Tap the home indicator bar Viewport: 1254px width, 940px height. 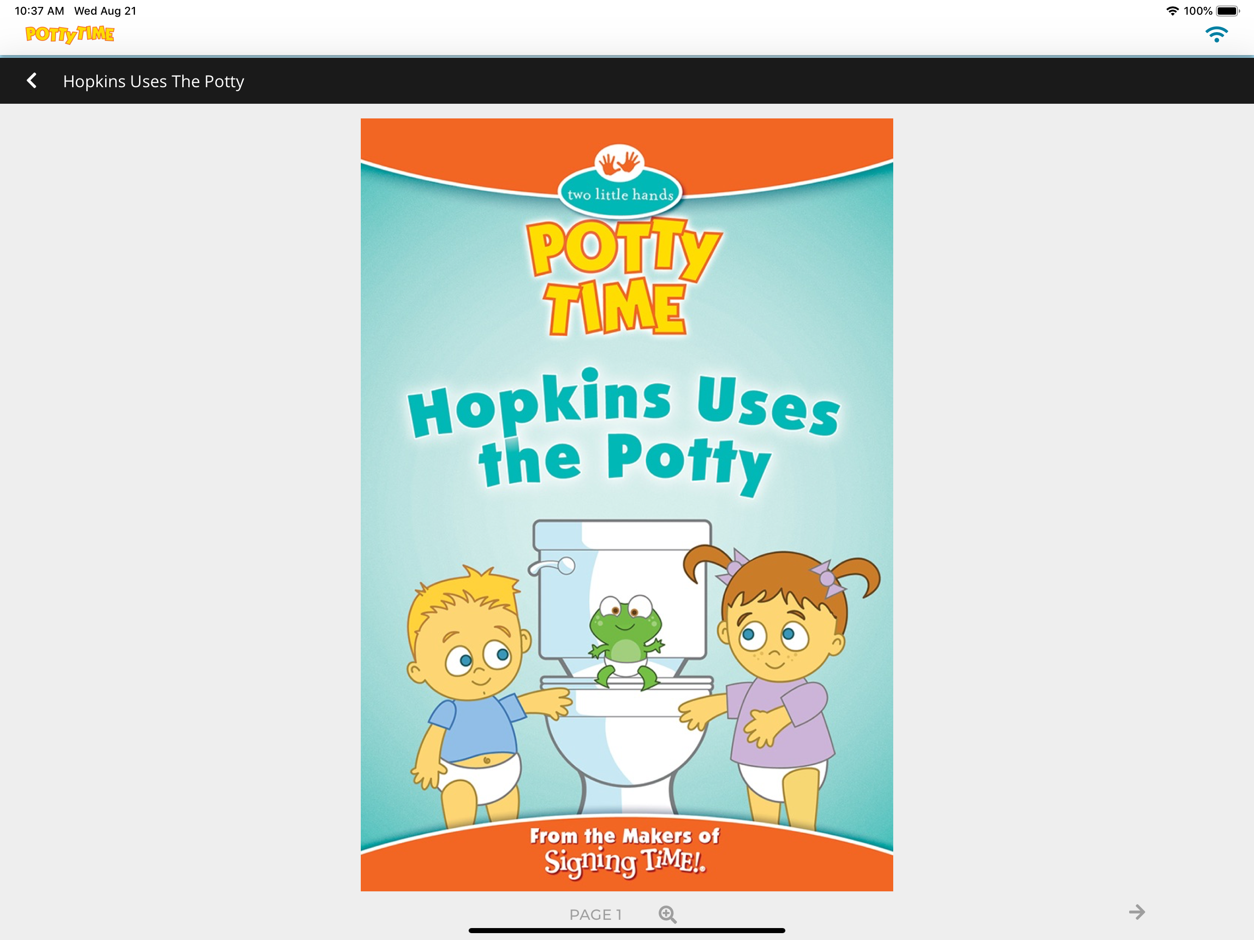point(627,930)
